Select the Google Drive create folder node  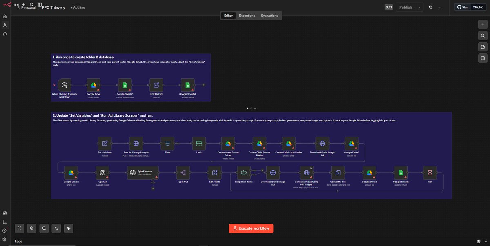click(x=94, y=85)
